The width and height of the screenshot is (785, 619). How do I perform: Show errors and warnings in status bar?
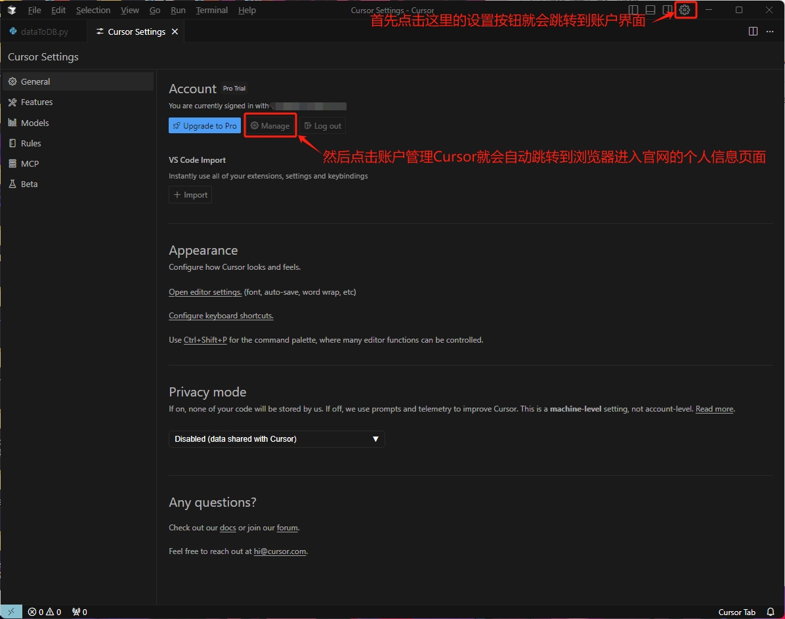point(45,612)
